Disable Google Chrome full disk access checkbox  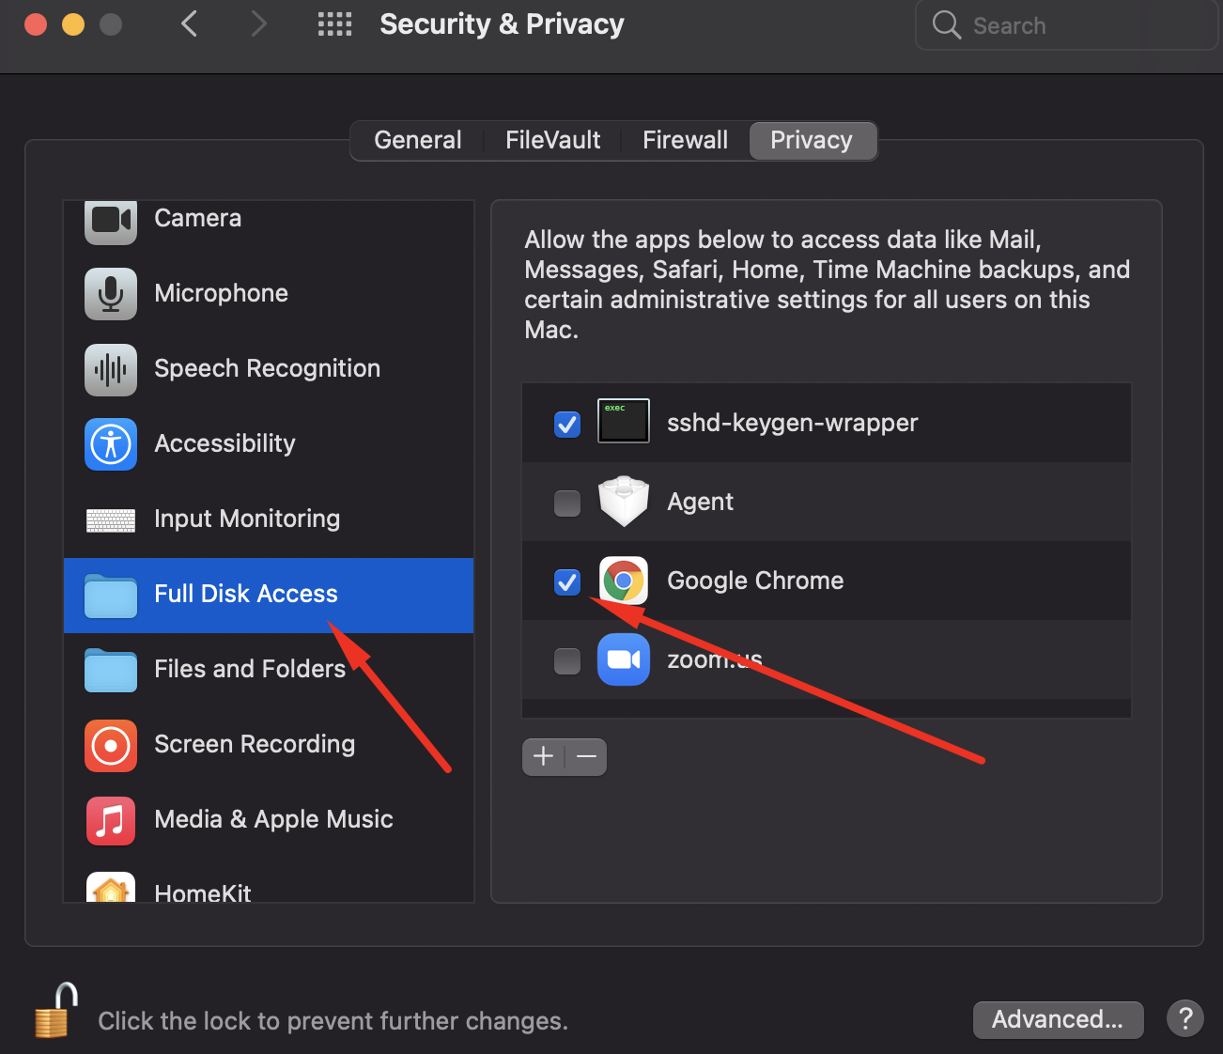tap(567, 581)
